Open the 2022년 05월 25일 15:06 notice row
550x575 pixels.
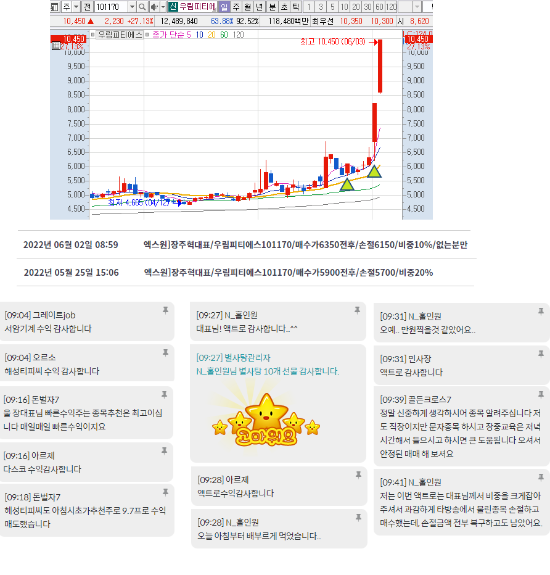pos(244,273)
